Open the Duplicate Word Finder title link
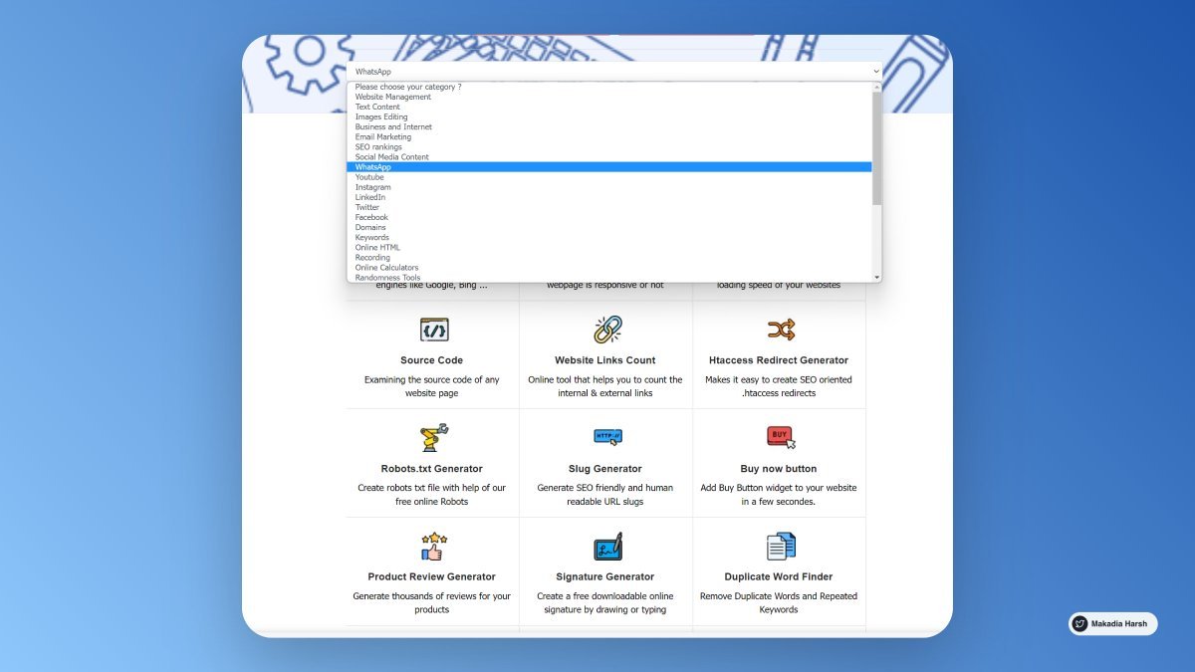The image size is (1195, 672). click(x=779, y=576)
